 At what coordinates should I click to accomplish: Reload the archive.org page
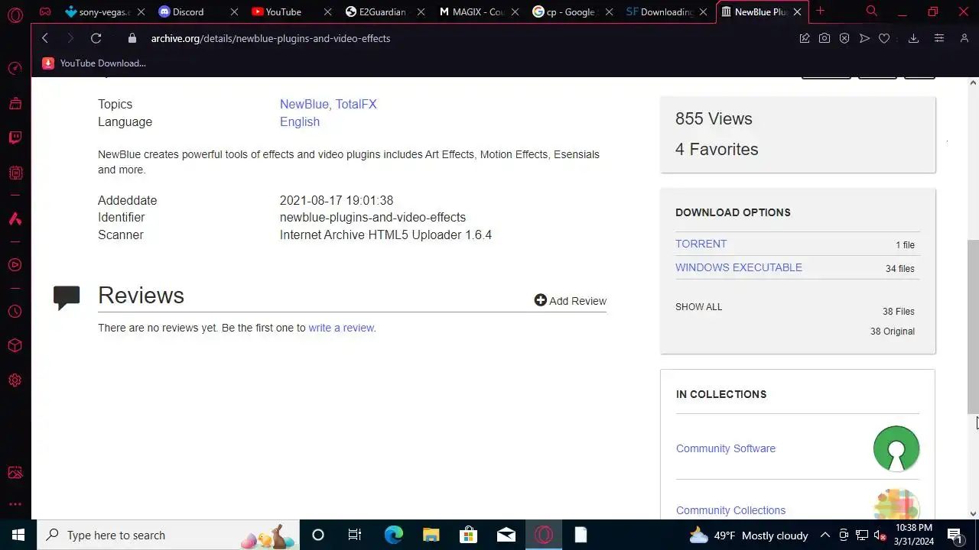[x=96, y=38]
